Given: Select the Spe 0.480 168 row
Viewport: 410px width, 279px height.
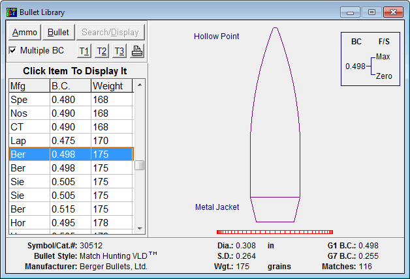Looking at the screenshot, I should click(x=71, y=100).
